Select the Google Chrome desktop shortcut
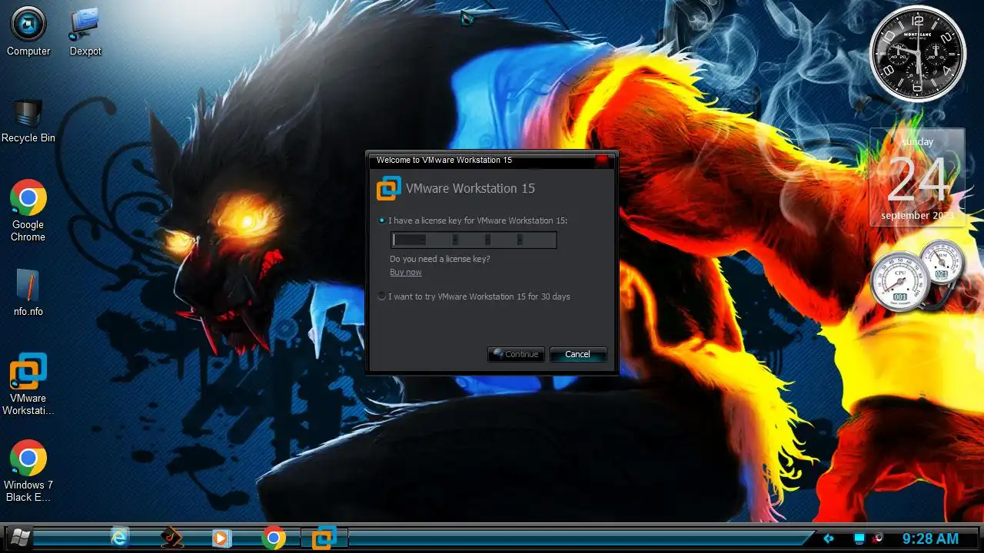Screen dimensions: 984x553 [x=28, y=210]
